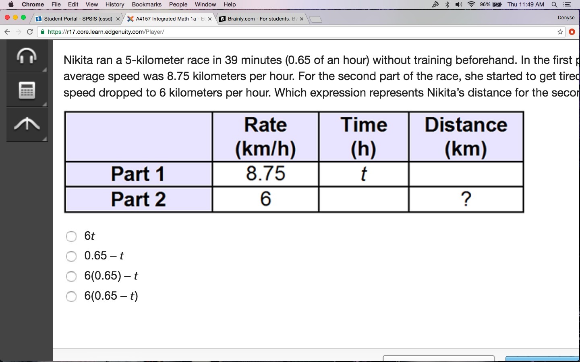Viewport: 580px width, 362px height.
Task: Go back with the browser back arrow
Action: point(7,32)
